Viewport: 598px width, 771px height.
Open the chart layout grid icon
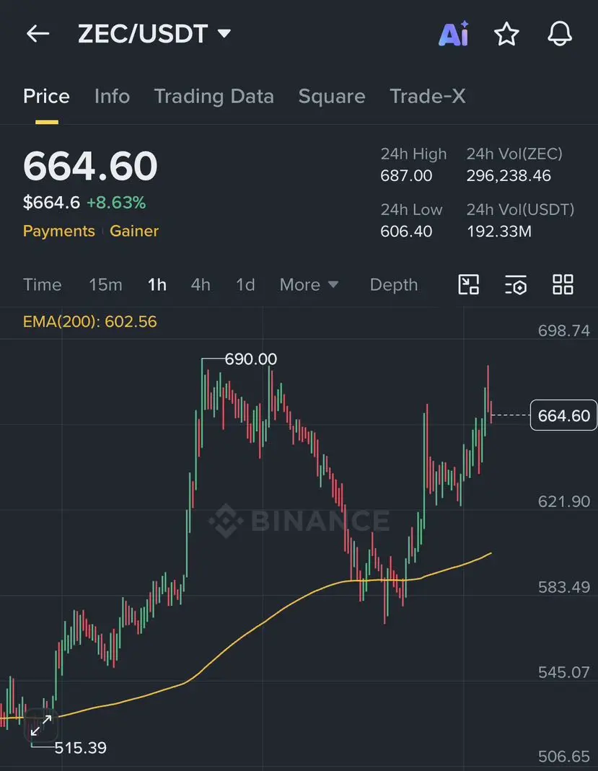pos(563,285)
